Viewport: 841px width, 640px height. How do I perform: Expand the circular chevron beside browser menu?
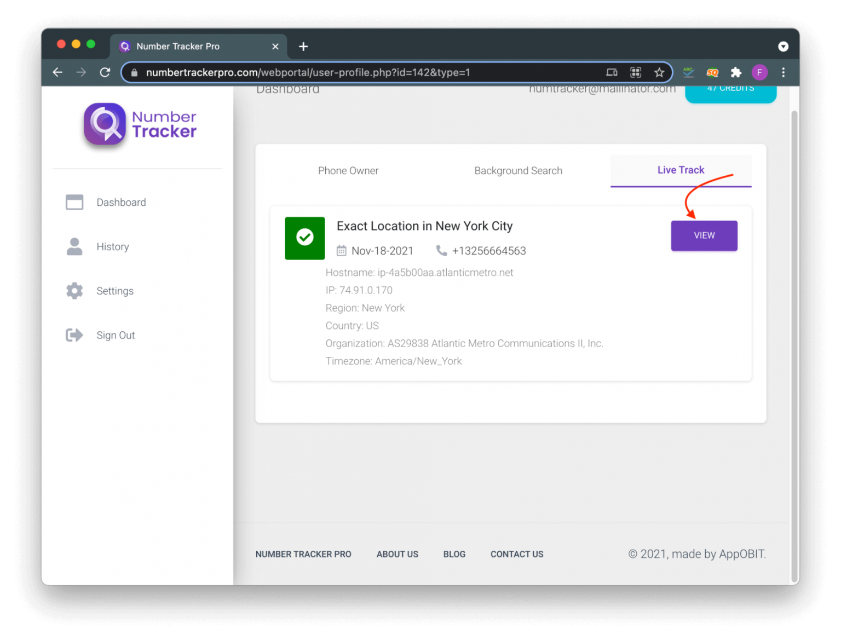click(x=784, y=46)
